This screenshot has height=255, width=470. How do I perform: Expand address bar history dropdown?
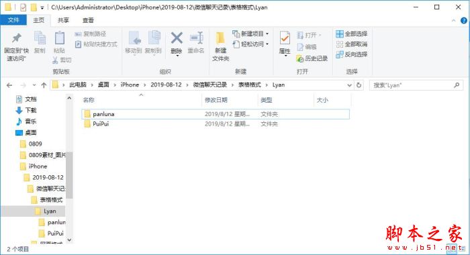pos(349,85)
